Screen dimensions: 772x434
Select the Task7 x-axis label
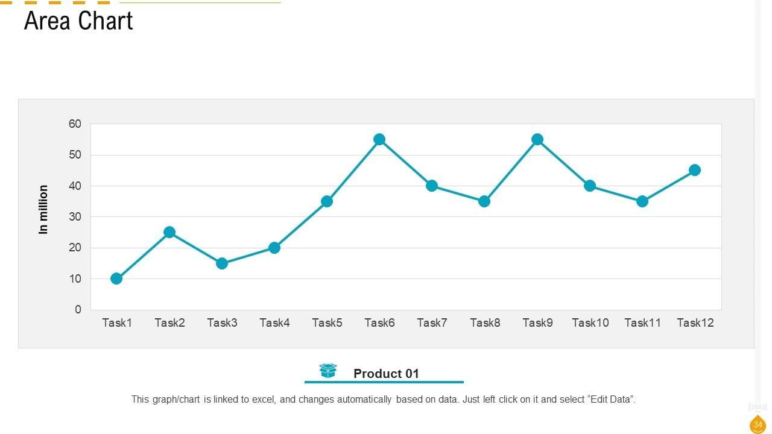pos(432,322)
